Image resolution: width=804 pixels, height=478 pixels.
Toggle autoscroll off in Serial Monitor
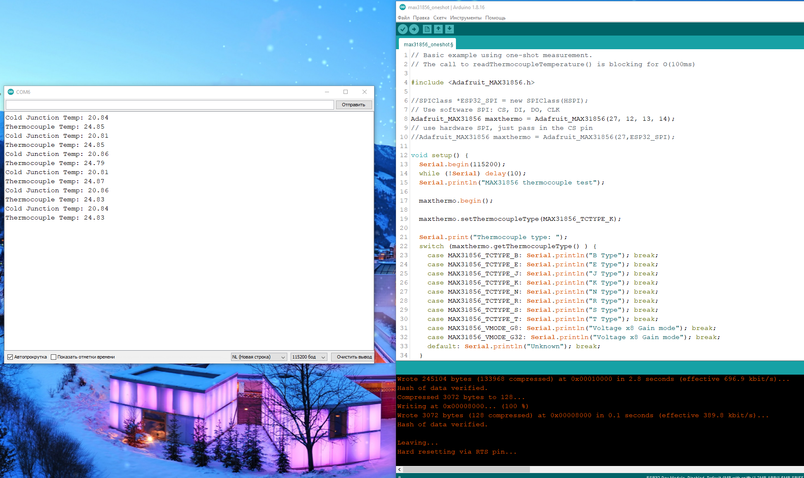[10, 357]
